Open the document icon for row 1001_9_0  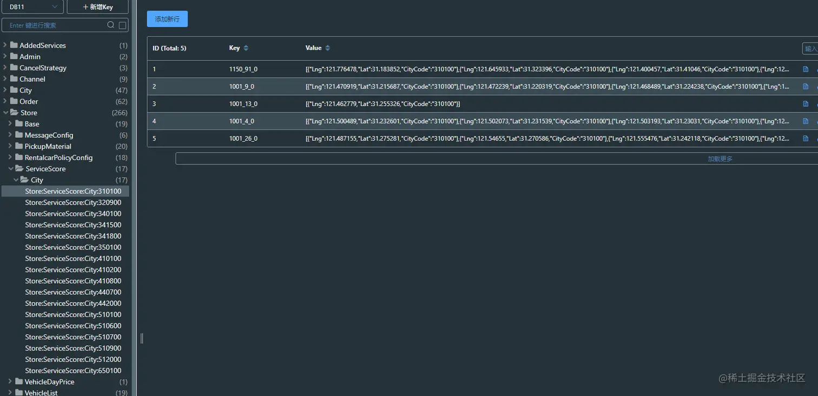click(806, 86)
